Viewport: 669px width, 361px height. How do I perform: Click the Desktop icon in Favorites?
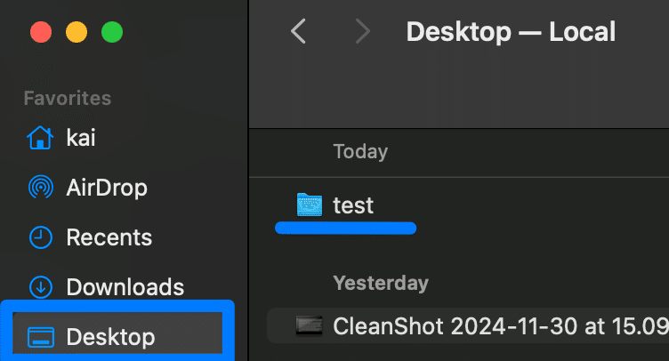pyautogui.click(x=40, y=337)
